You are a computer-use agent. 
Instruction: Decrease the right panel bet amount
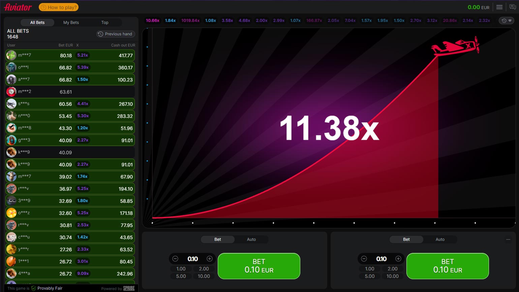(364, 259)
